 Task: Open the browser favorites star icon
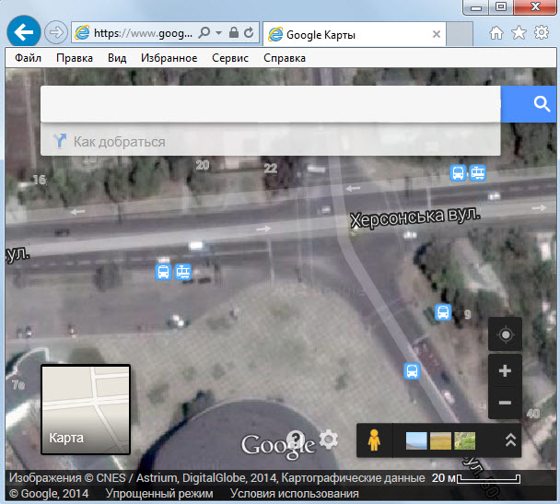pyautogui.click(x=519, y=33)
